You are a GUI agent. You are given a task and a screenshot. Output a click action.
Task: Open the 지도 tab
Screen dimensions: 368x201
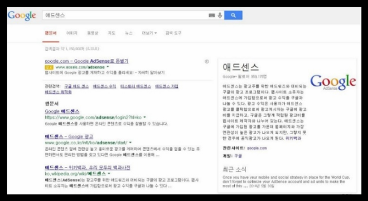click(112, 33)
